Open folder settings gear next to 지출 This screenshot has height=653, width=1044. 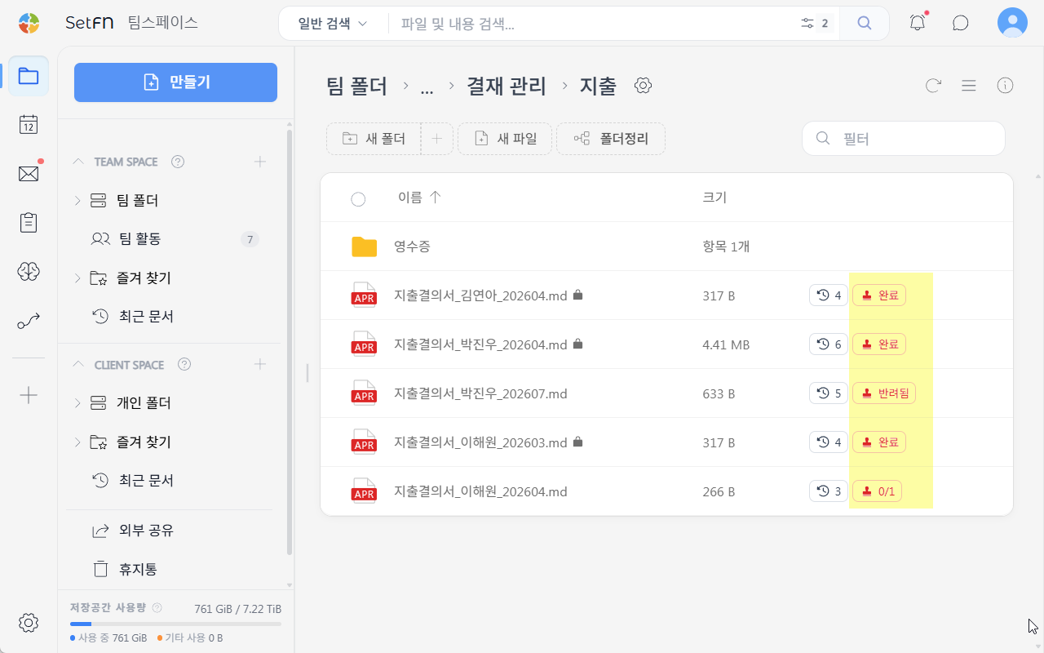click(643, 86)
